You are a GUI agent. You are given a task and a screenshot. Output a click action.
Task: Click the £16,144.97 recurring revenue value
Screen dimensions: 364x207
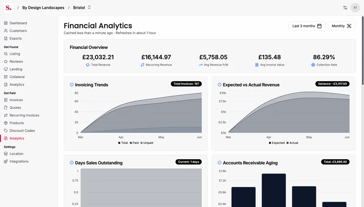point(156,57)
